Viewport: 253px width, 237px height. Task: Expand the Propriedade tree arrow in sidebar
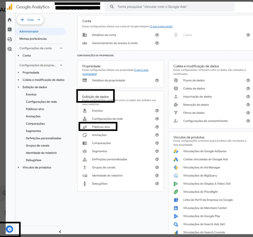18,73
